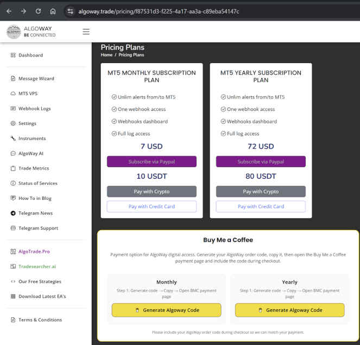360x345 pixels.
Task: Click the Pricing Plans breadcrumb
Action: tap(131, 55)
